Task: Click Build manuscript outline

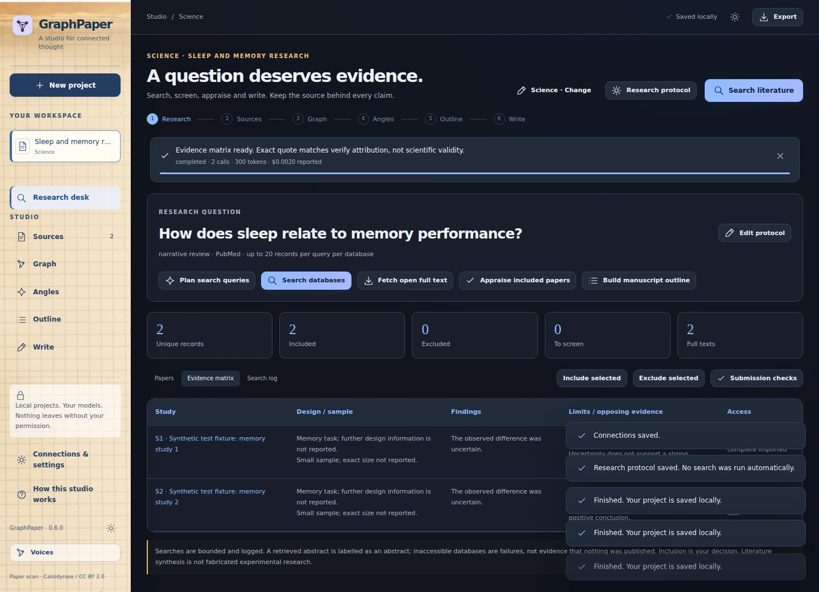Action: pos(639,281)
